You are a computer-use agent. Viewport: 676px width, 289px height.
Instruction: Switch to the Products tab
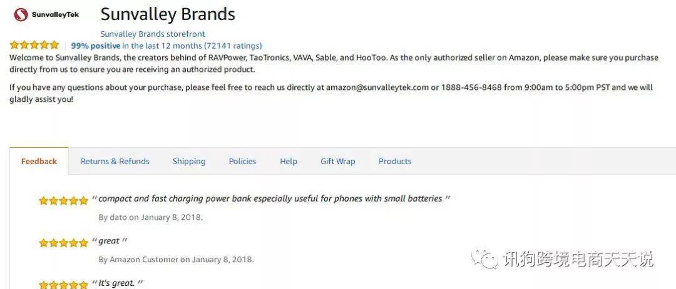coord(395,161)
